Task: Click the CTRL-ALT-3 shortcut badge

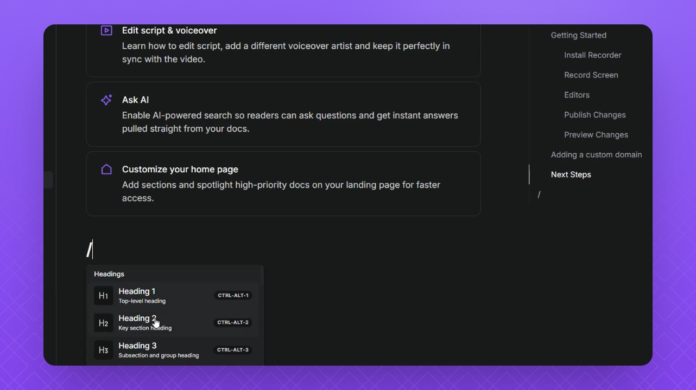Action: click(233, 350)
